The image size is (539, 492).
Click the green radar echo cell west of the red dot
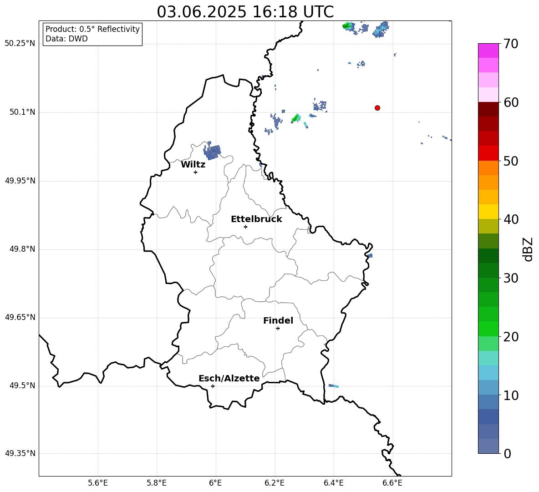(296, 118)
